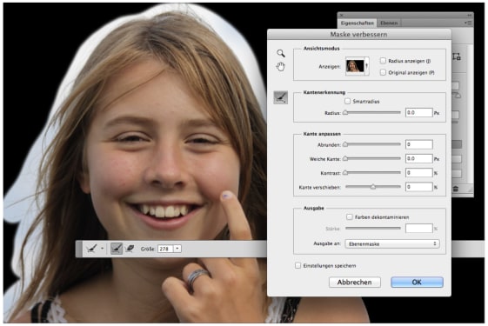Expand tool preset arrow beside brush icon
488x326 pixels.
[102, 249]
